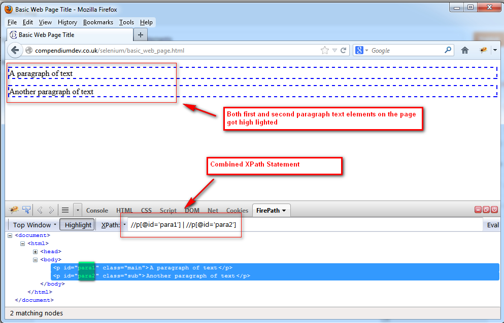The image size is (504, 323).
Task: Reload the page with refresh icon
Action: click(x=344, y=50)
